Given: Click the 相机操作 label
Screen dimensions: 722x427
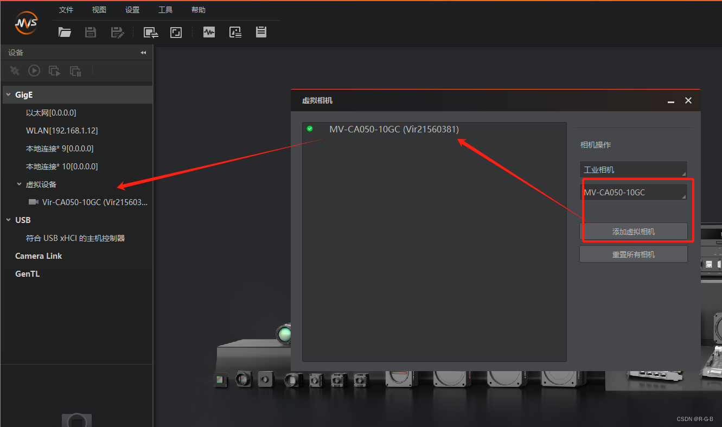Looking at the screenshot, I should point(596,145).
